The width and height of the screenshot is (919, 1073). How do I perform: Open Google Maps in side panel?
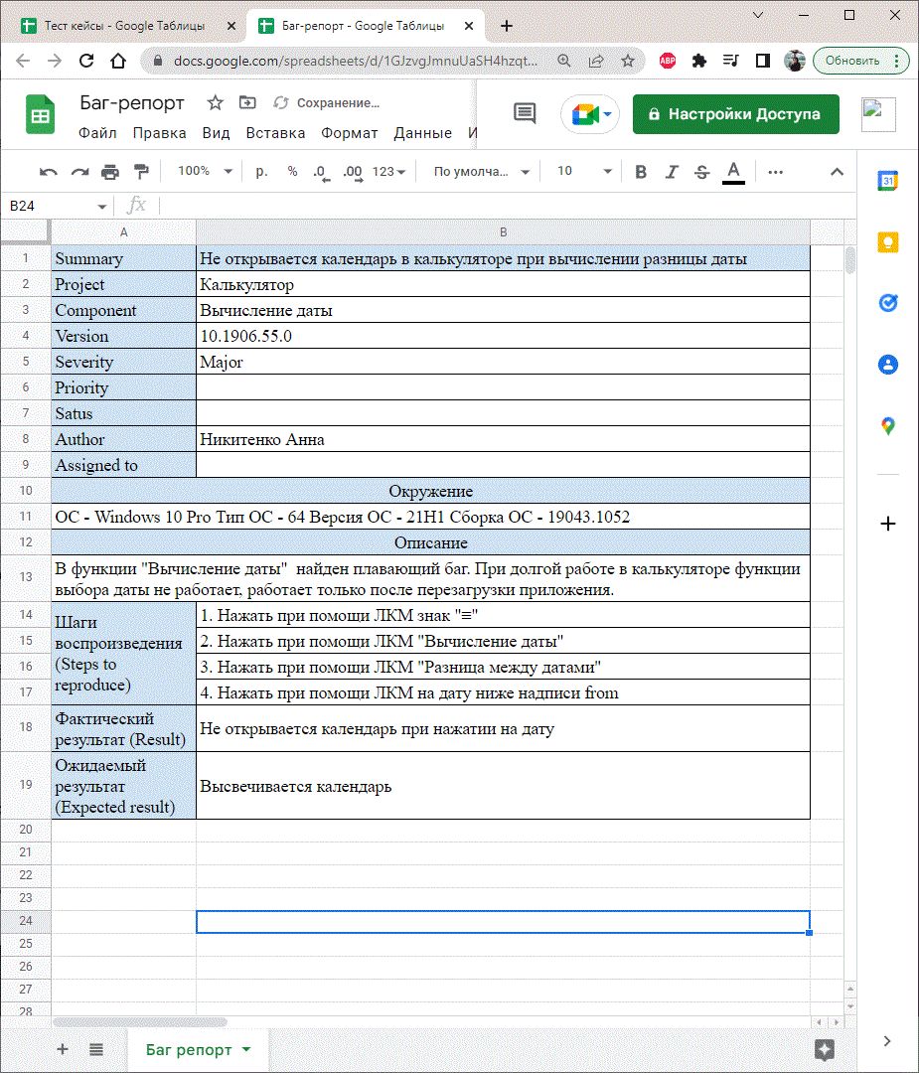887,425
